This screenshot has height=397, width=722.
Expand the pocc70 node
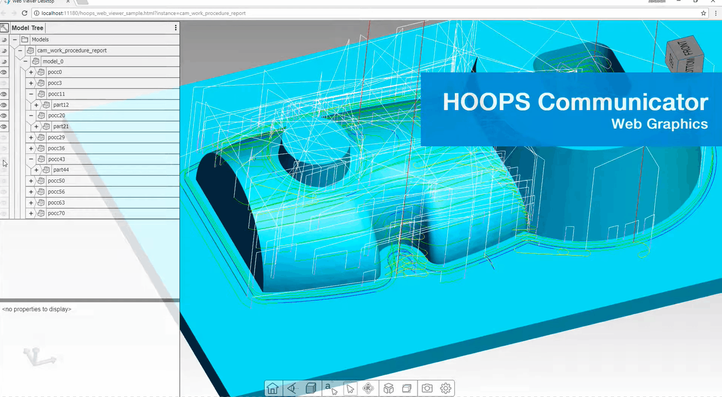pyautogui.click(x=31, y=213)
